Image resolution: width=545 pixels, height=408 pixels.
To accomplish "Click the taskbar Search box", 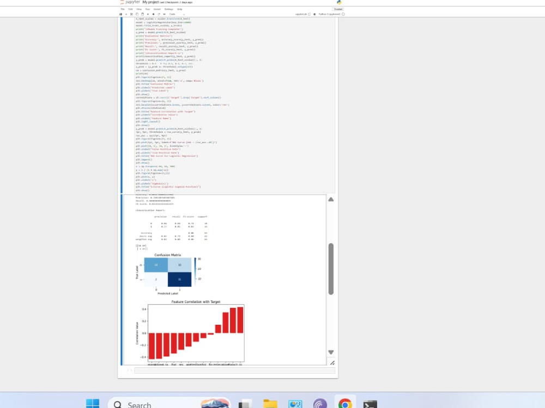I will coord(169,404).
